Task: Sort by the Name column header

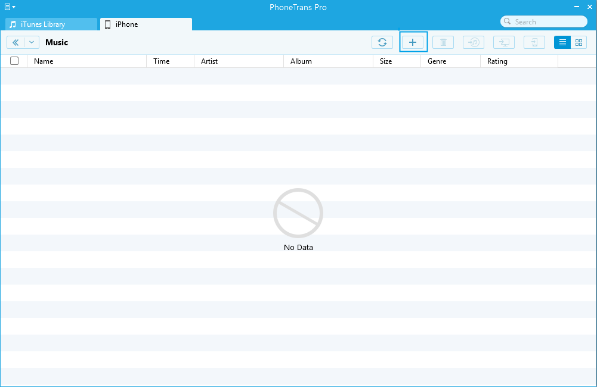Action: (44, 61)
